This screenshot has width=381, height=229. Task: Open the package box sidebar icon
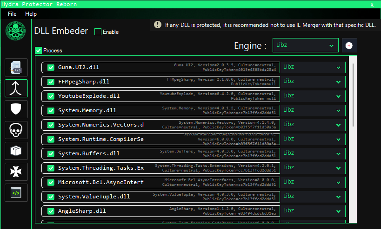click(x=16, y=151)
